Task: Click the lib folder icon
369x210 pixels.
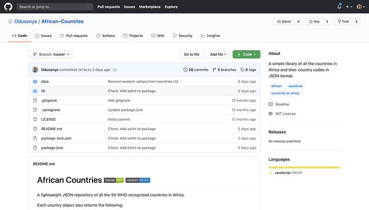Action: tap(35, 91)
